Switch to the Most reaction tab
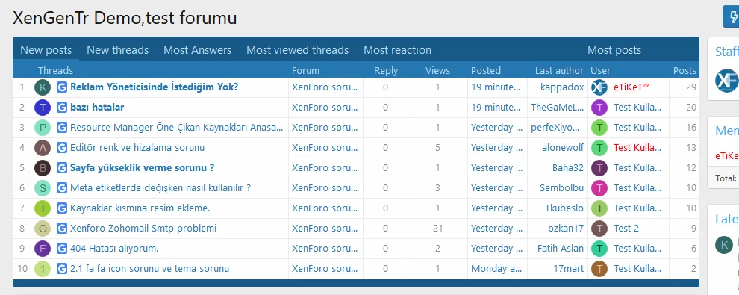This screenshot has height=295, width=739. pos(397,50)
